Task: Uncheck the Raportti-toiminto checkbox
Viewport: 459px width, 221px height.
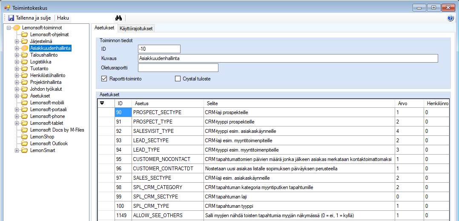Action: (x=103, y=78)
